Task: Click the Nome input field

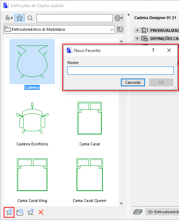Action: (121, 71)
